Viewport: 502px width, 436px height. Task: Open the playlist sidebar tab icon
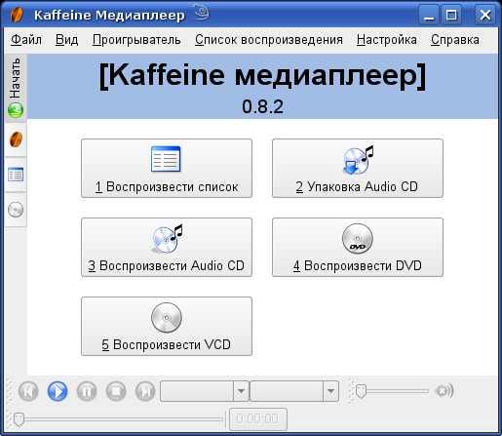16,175
